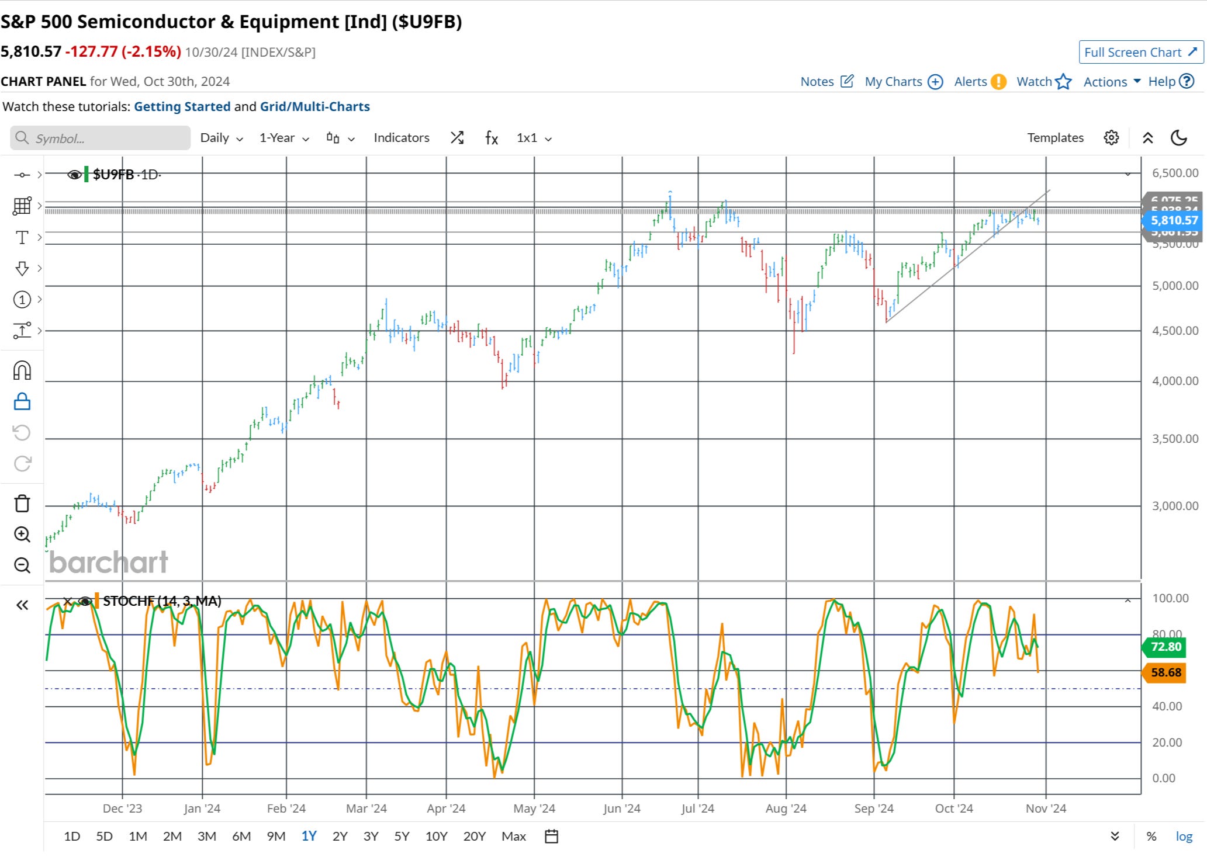Collapse the main price pane chevron
The height and width of the screenshot is (864, 1207).
1128,174
